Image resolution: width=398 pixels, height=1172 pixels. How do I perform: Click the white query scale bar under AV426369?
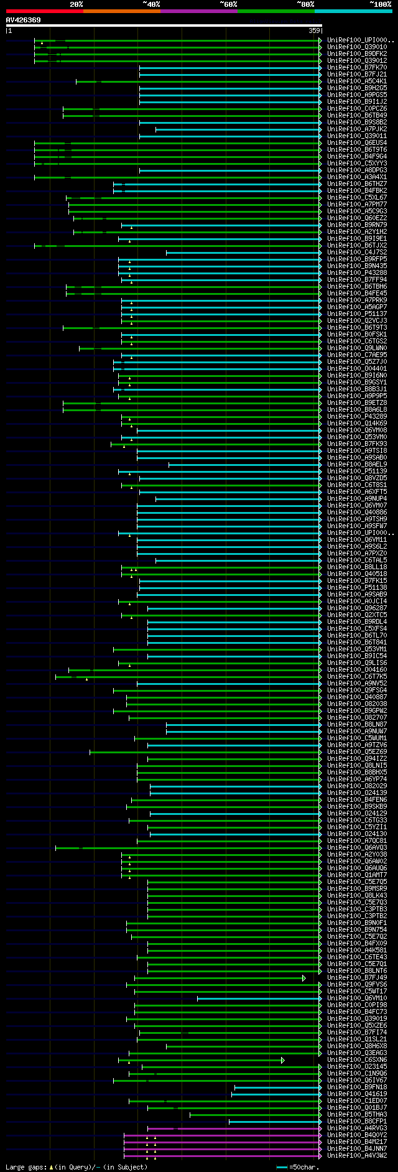(164, 26)
